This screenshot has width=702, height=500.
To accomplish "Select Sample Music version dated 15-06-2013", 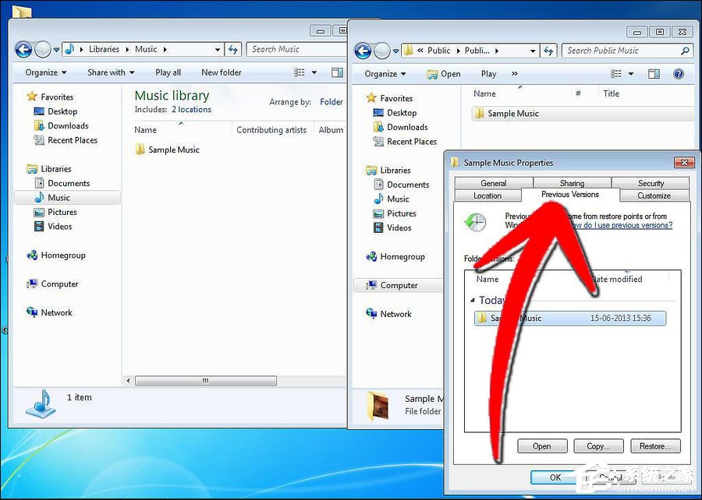I will coord(570,318).
